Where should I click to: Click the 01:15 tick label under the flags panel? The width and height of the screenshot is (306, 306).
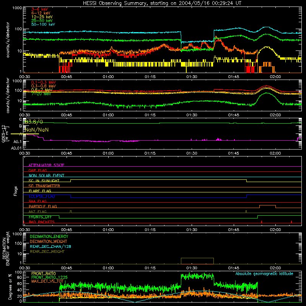[150, 230]
